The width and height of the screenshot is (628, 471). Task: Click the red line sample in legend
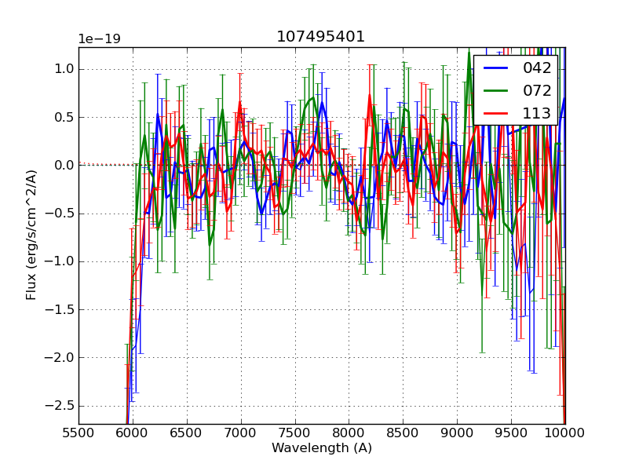tap(496, 113)
